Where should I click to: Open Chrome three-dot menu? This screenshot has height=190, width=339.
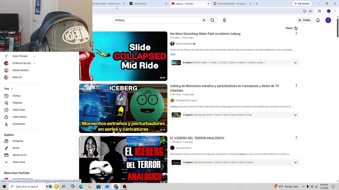pos(335,11)
